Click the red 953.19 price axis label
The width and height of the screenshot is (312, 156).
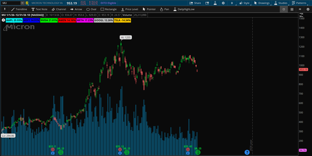coord(303,69)
